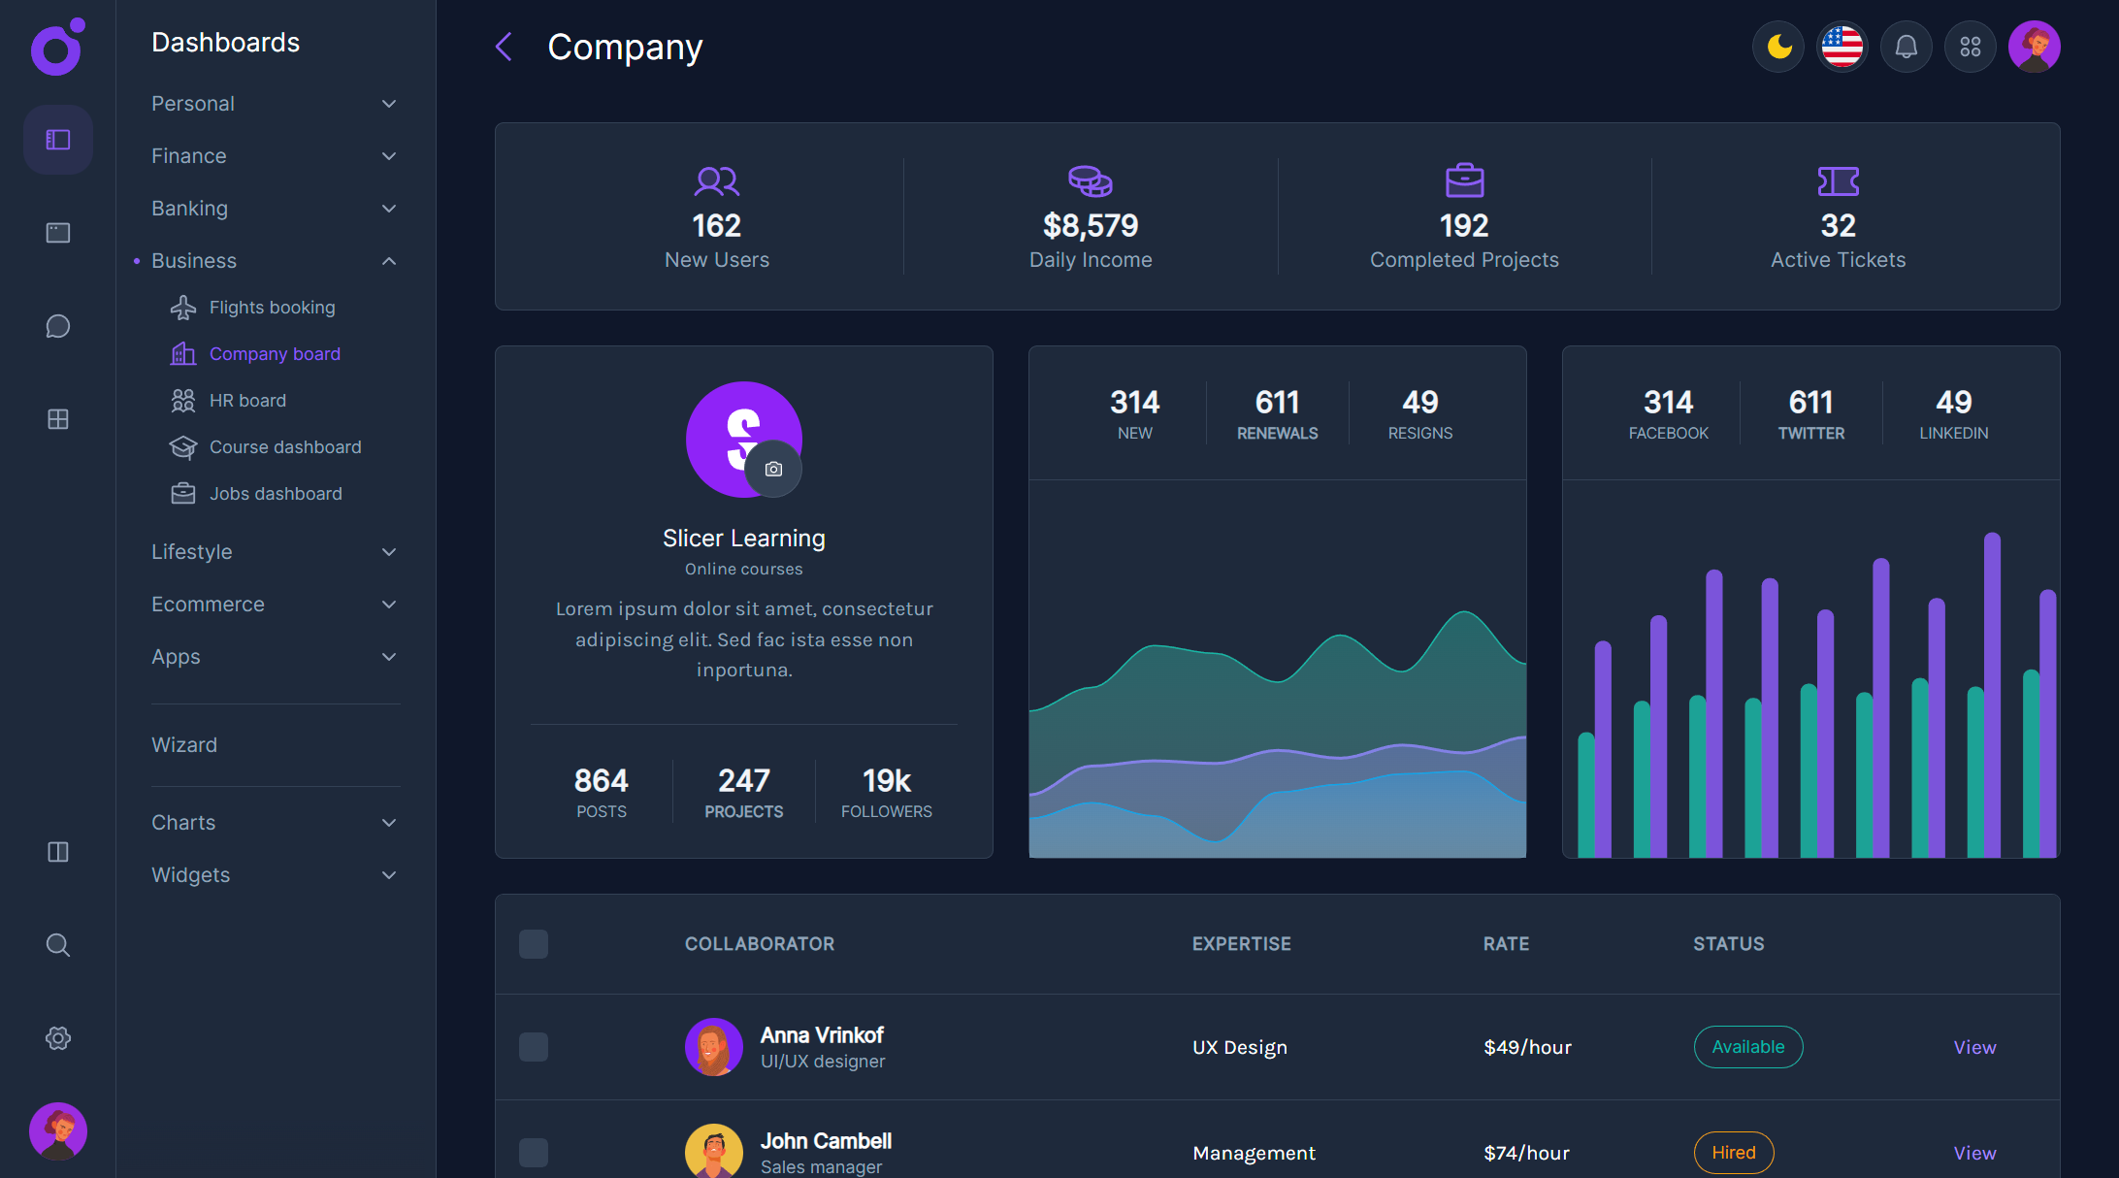The height and width of the screenshot is (1178, 2119).
Task: Open the Flights booking dashboard icon
Action: click(183, 307)
